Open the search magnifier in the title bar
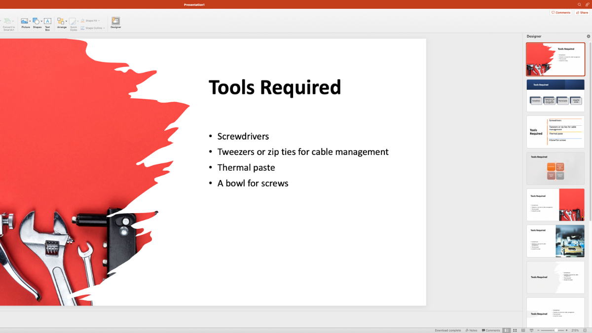The height and width of the screenshot is (333, 592). (580, 4)
